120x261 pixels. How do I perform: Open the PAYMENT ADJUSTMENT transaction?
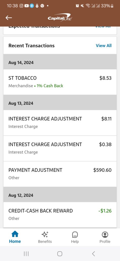(60, 174)
